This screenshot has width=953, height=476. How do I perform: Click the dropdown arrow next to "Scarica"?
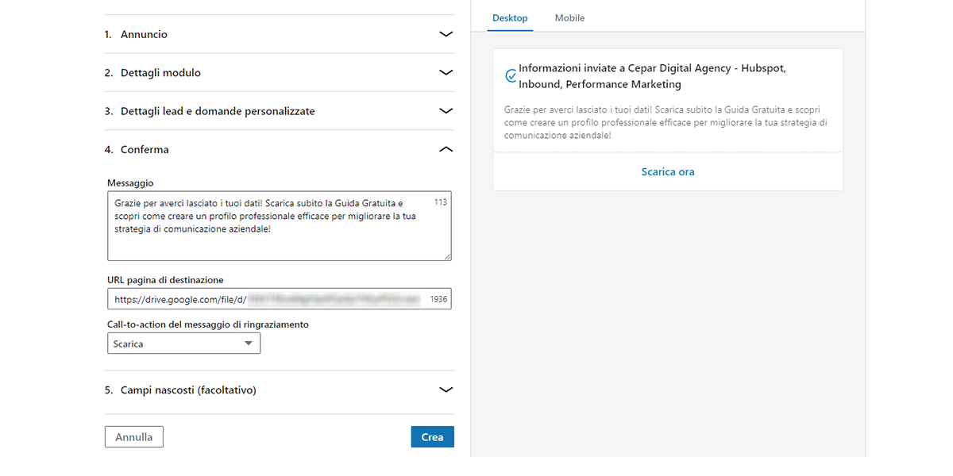(249, 343)
